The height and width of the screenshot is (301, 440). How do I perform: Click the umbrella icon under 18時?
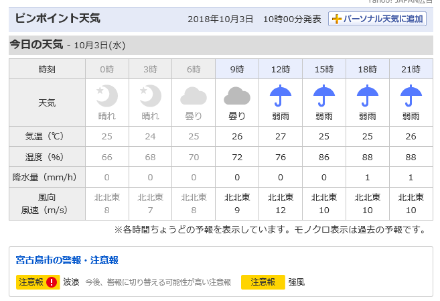click(367, 97)
